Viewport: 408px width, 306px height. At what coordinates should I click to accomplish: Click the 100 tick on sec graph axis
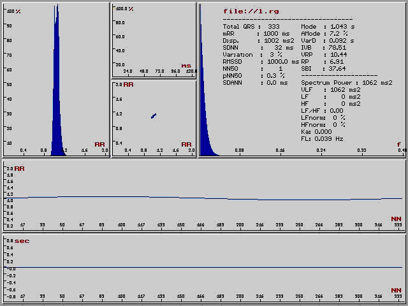tap(121, 296)
